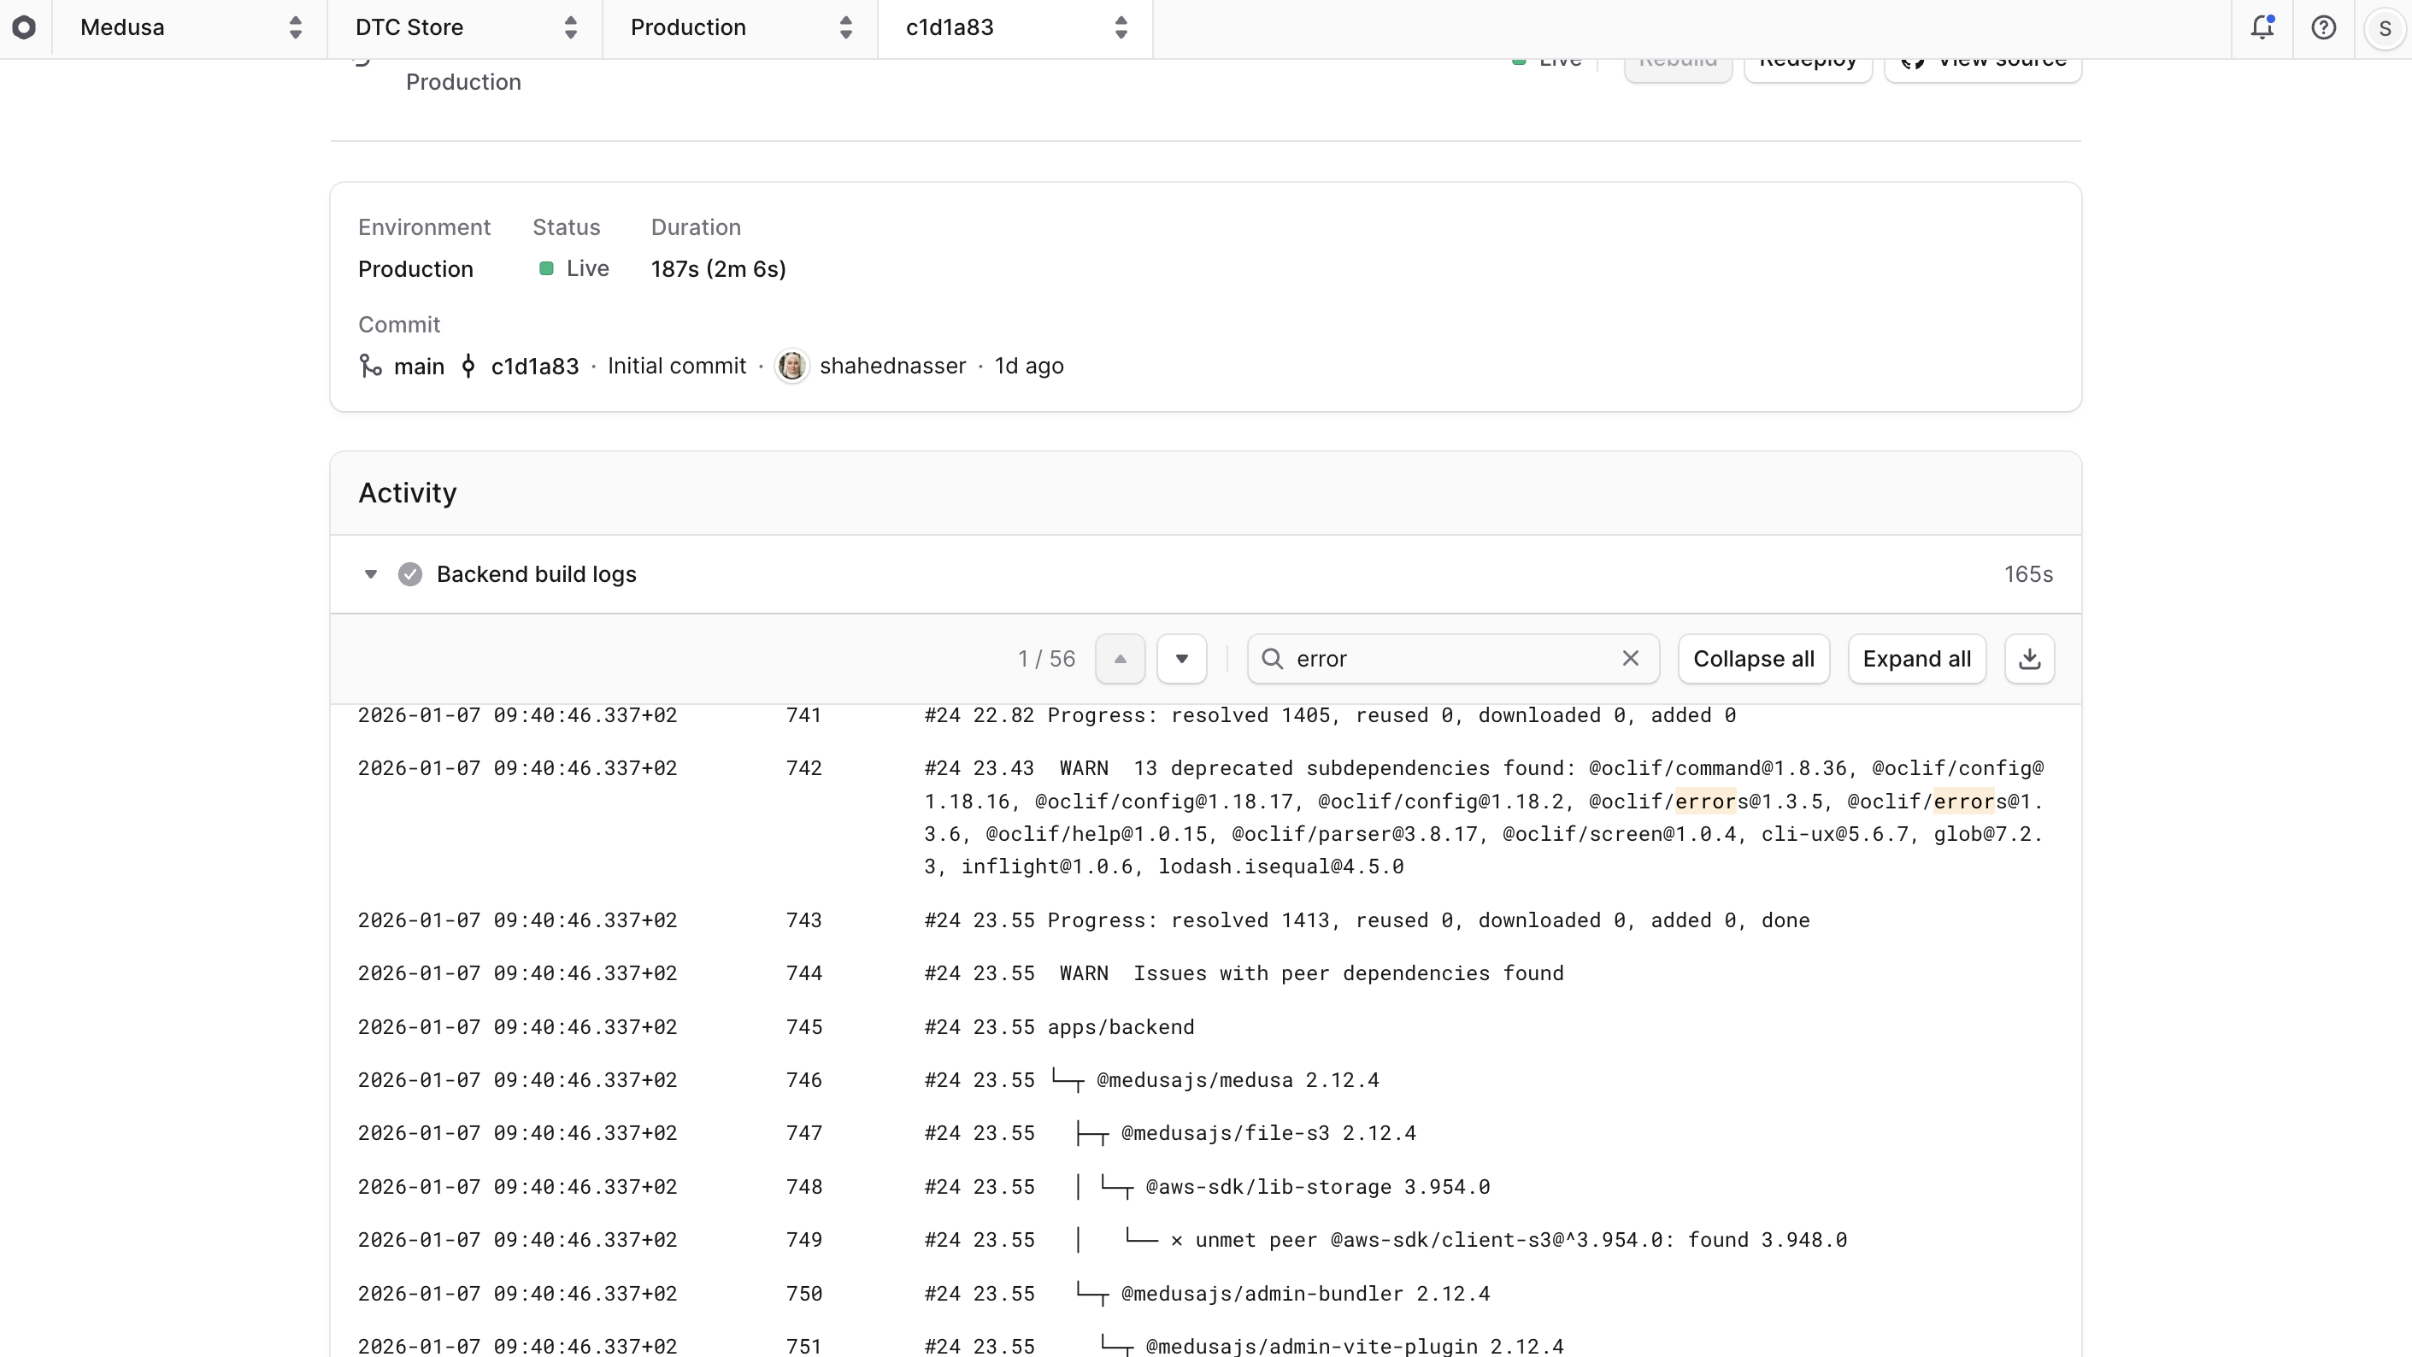Open the user avatar menu labeled S
2412x1357 pixels.
point(2385,27)
